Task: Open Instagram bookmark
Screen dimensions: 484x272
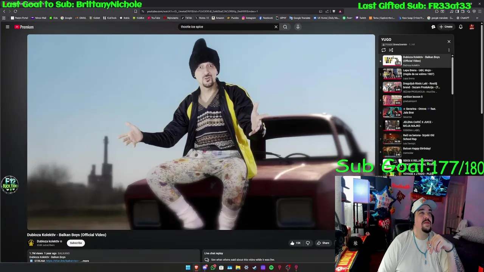Action: pyautogui.click(x=249, y=18)
